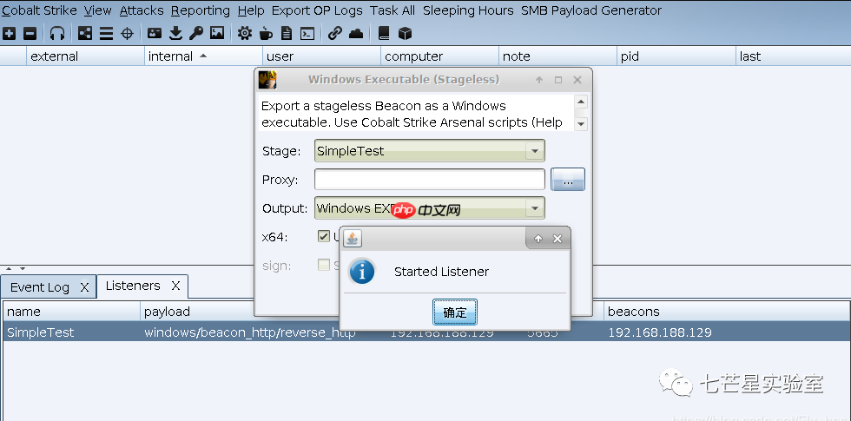This screenshot has width=851, height=421.
Task: Close the Listeners tab with X
Action: coord(175,286)
